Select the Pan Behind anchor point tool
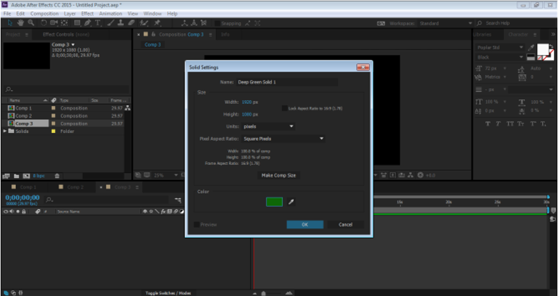The width and height of the screenshot is (558, 296). 64,23
